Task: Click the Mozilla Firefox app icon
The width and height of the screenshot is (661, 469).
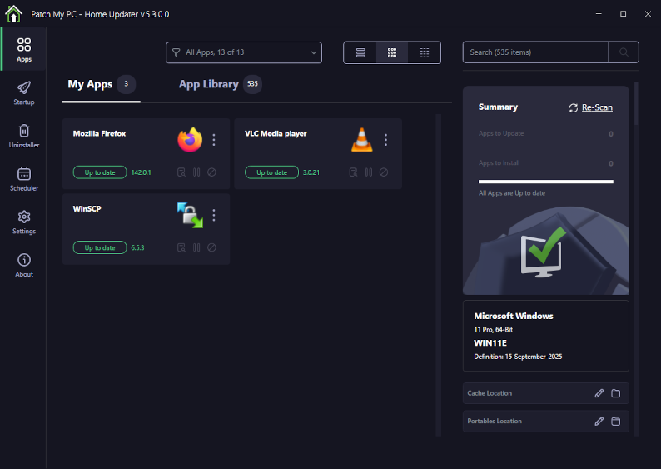Action: point(190,140)
